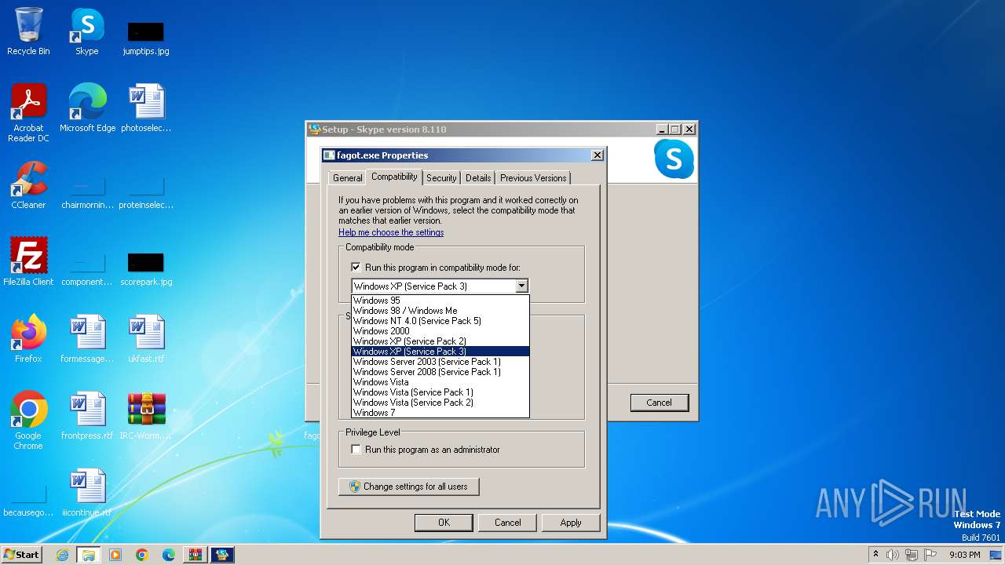This screenshot has height=565, width=1005.
Task: Choose Windows Vista (Service Pack 2)
Action: pyautogui.click(x=440, y=403)
